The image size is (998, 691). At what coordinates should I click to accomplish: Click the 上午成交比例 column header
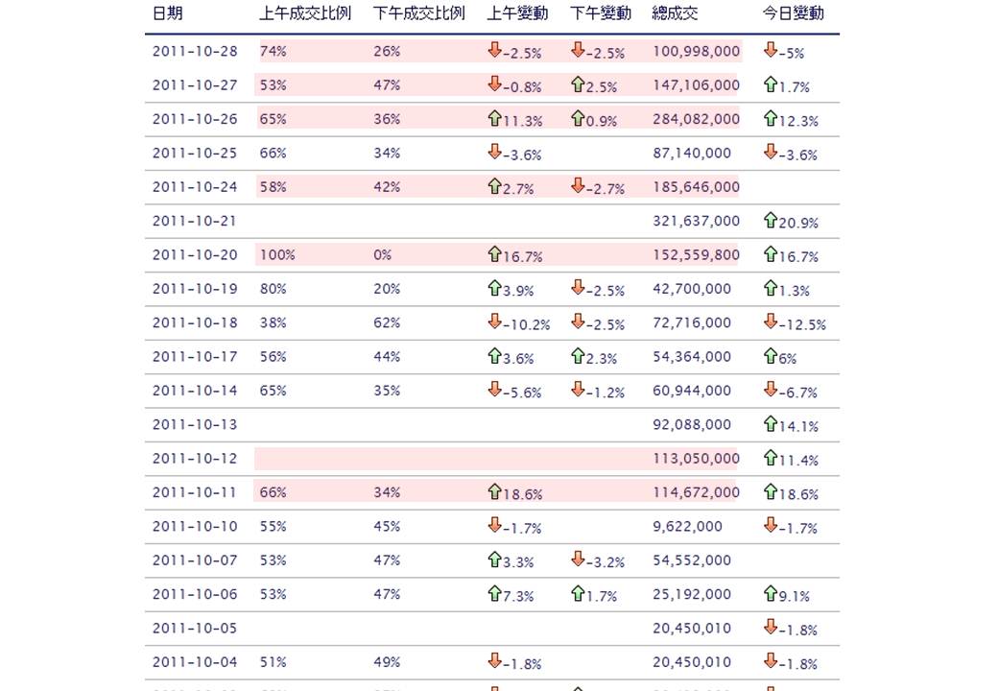coord(305,13)
